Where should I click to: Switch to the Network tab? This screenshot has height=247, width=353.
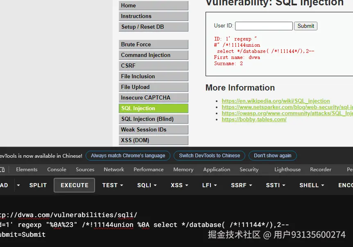[114, 170]
